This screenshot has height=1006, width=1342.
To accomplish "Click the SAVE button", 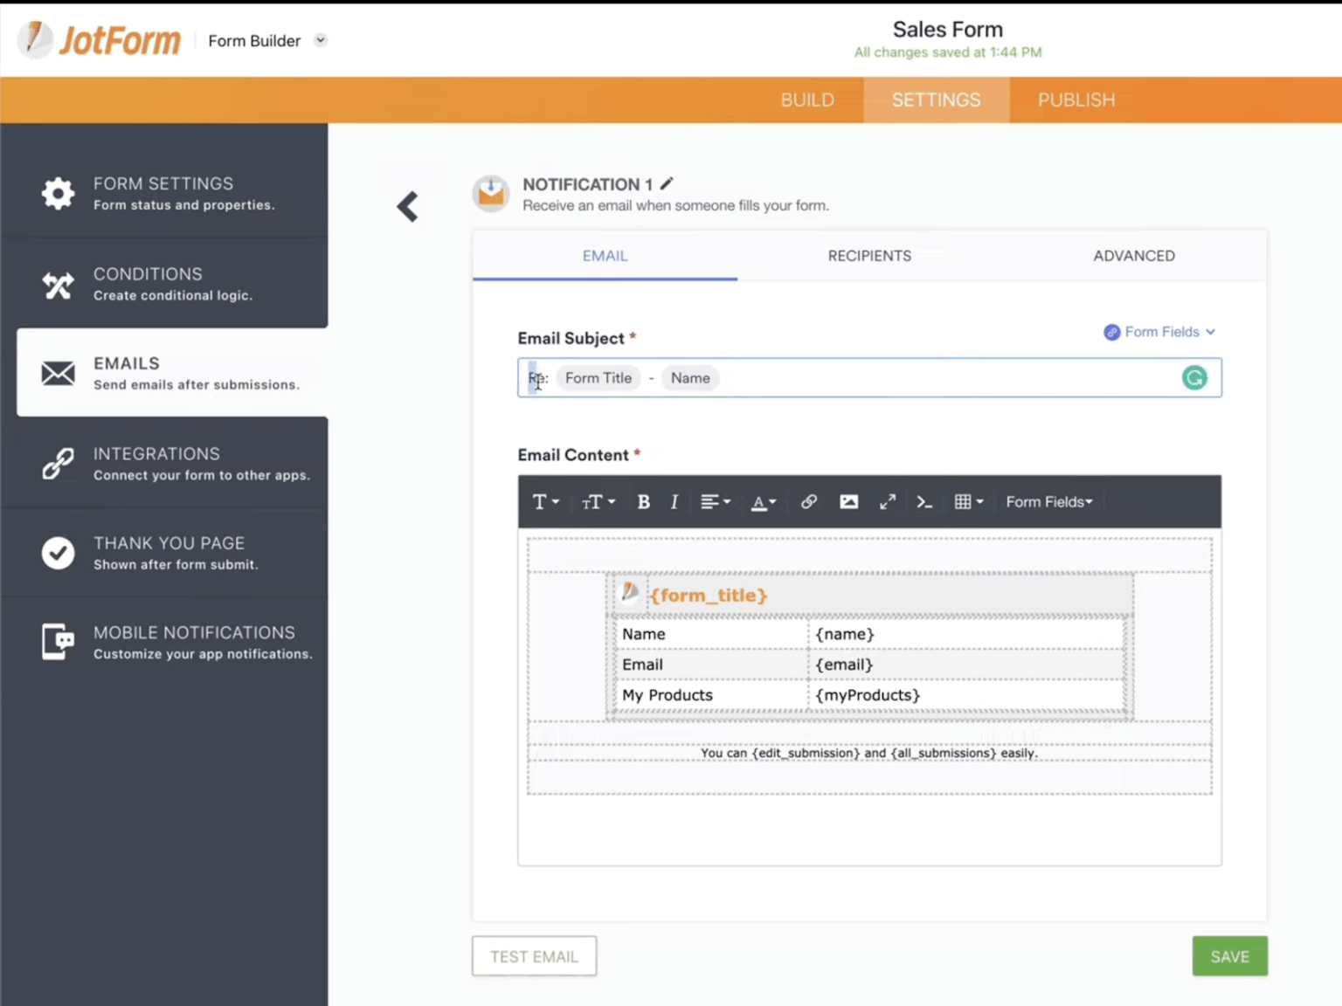I will [1229, 955].
